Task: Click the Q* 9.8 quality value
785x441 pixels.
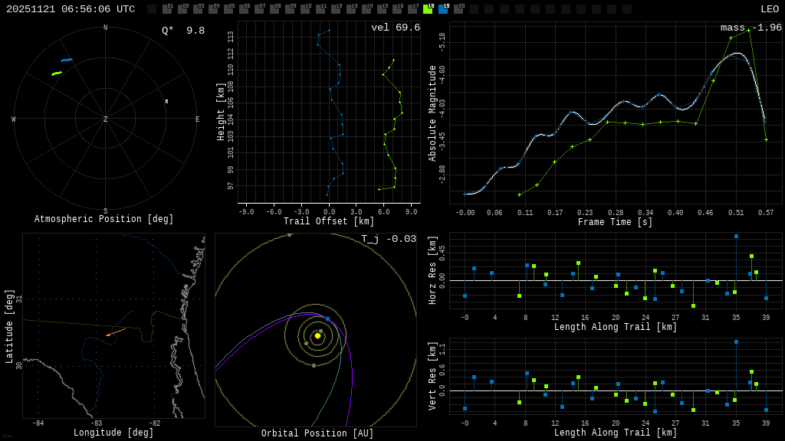Action: [x=183, y=31]
